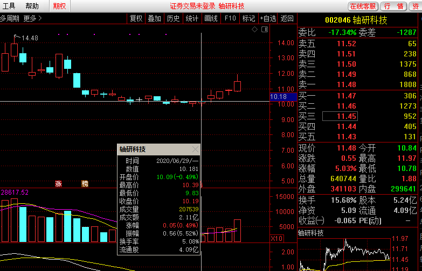Click popup 时间 value 2020/06/29
The height and width of the screenshot is (271, 422).
[177, 161]
